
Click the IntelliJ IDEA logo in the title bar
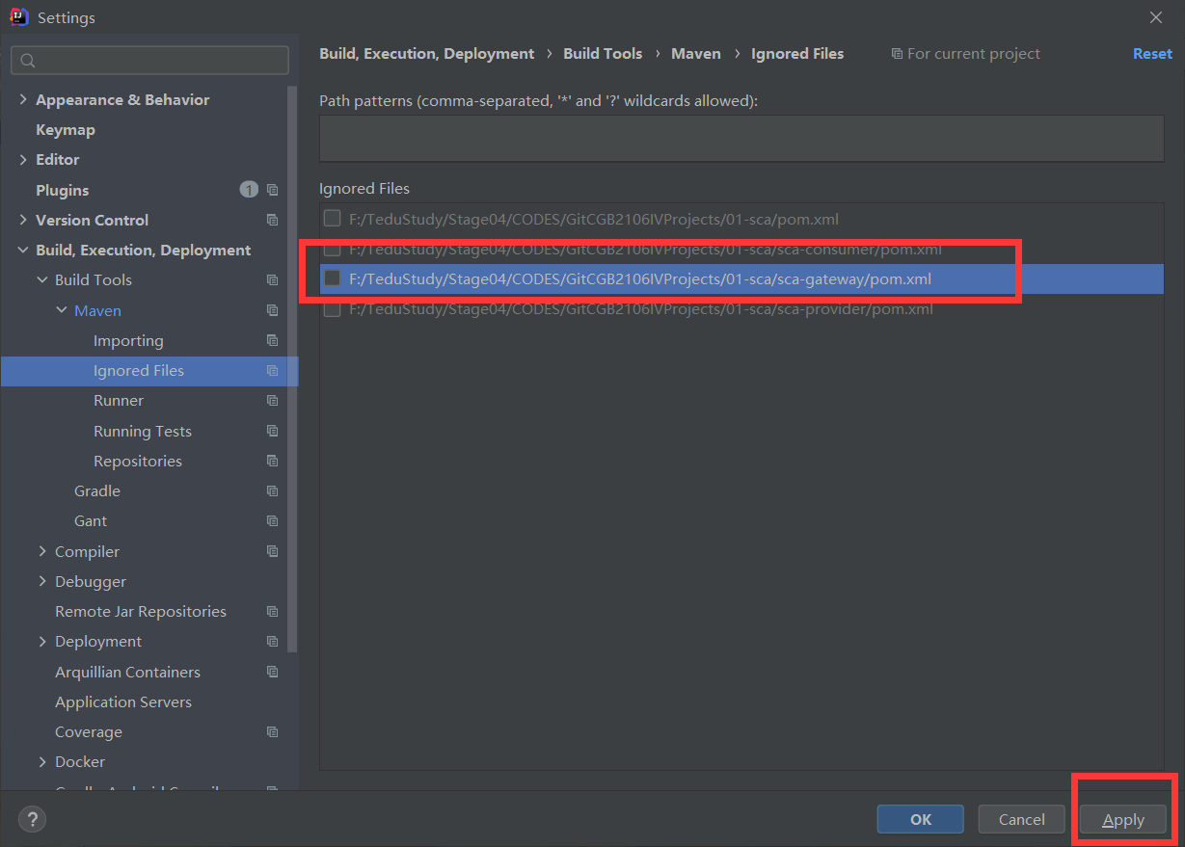(17, 16)
